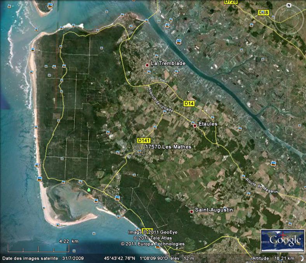Click the vertical zoom slider bar
The height and width of the screenshot is (263, 306).
tap(289, 105)
